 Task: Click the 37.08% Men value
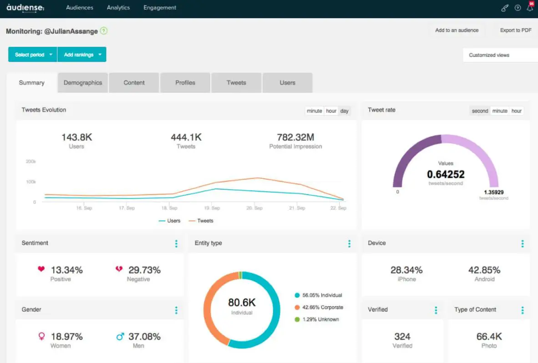pos(144,337)
